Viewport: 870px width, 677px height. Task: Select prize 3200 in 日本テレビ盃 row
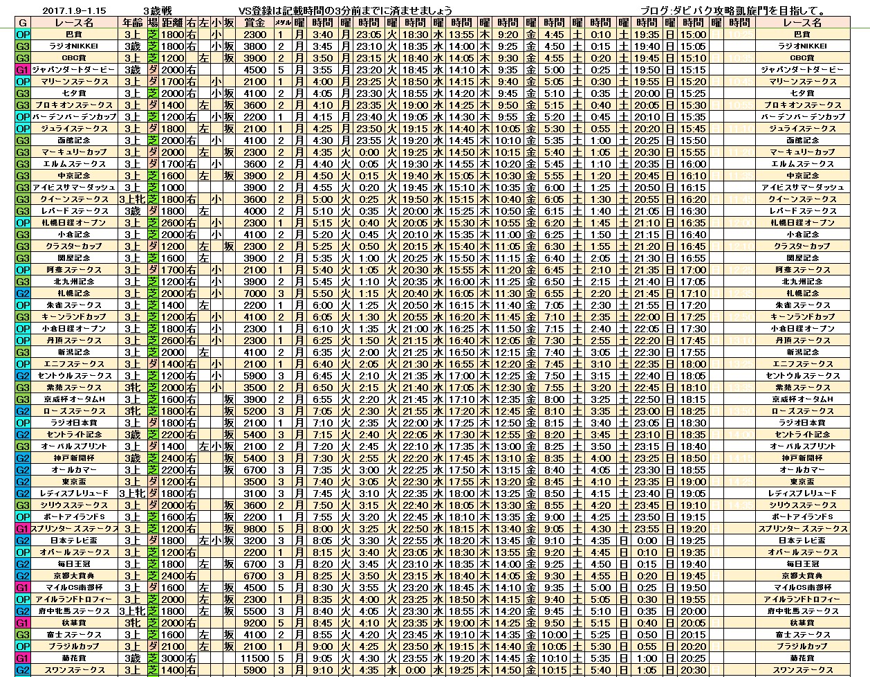coord(254,541)
